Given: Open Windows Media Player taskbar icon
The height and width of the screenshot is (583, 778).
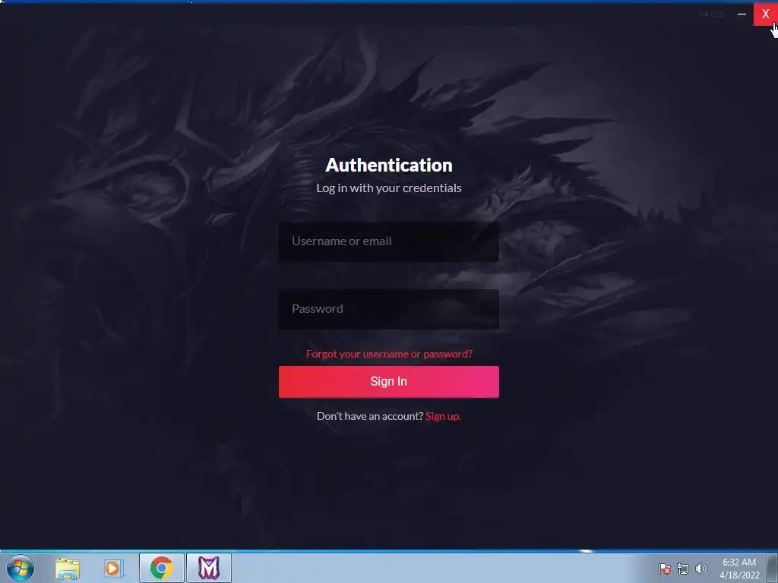Looking at the screenshot, I should pos(114,569).
